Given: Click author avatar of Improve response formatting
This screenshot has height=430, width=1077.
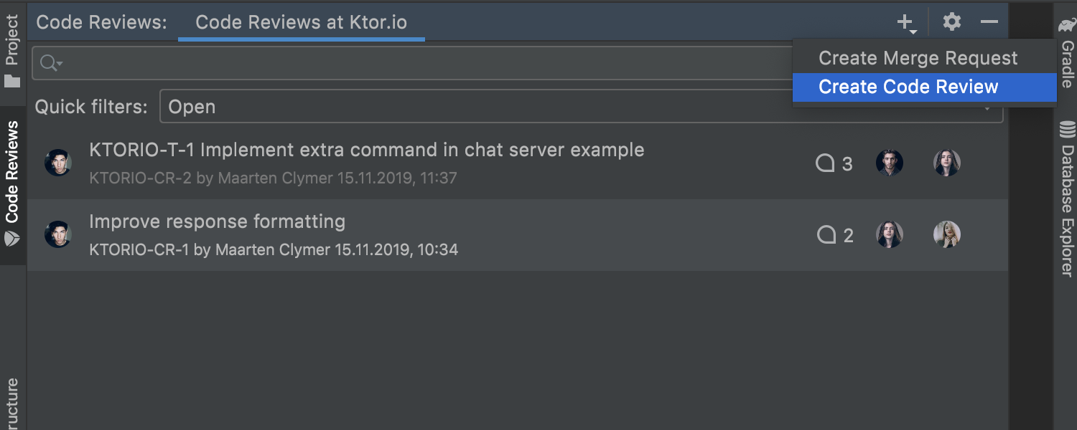Looking at the screenshot, I should coord(58,234).
